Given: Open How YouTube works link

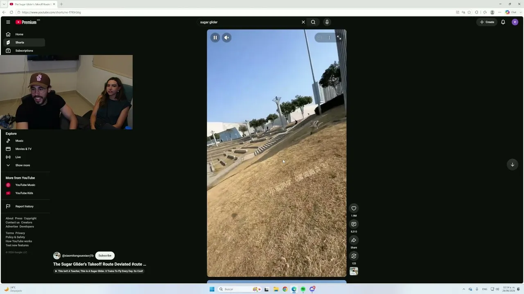Looking at the screenshot, I should pyautogui.click(x=19, y=241).
